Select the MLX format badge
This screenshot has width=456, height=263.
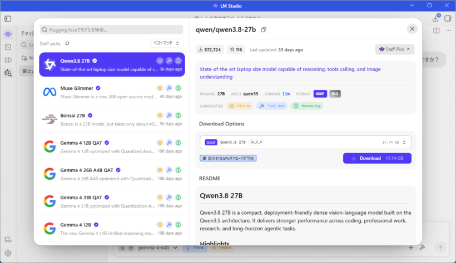tap(335, 94)
